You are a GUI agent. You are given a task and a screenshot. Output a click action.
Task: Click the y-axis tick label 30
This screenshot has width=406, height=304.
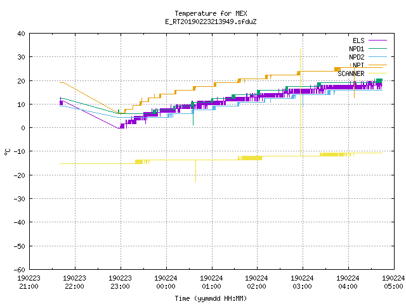point(21,57)
